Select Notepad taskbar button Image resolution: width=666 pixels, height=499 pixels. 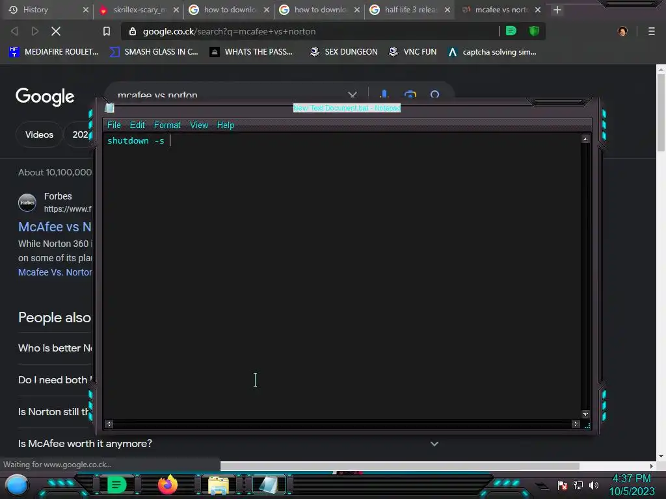pyautogui.click(x=269, y=485)
